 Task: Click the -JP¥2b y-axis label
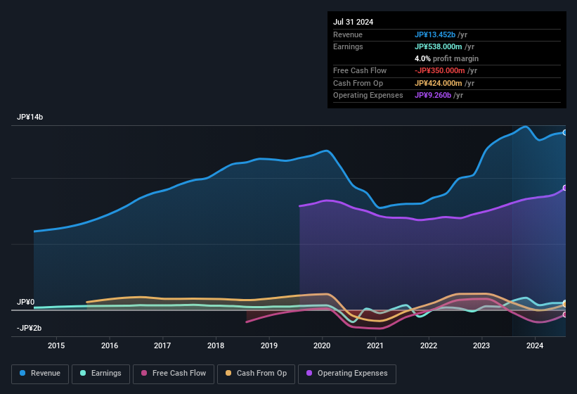[29, 328]
